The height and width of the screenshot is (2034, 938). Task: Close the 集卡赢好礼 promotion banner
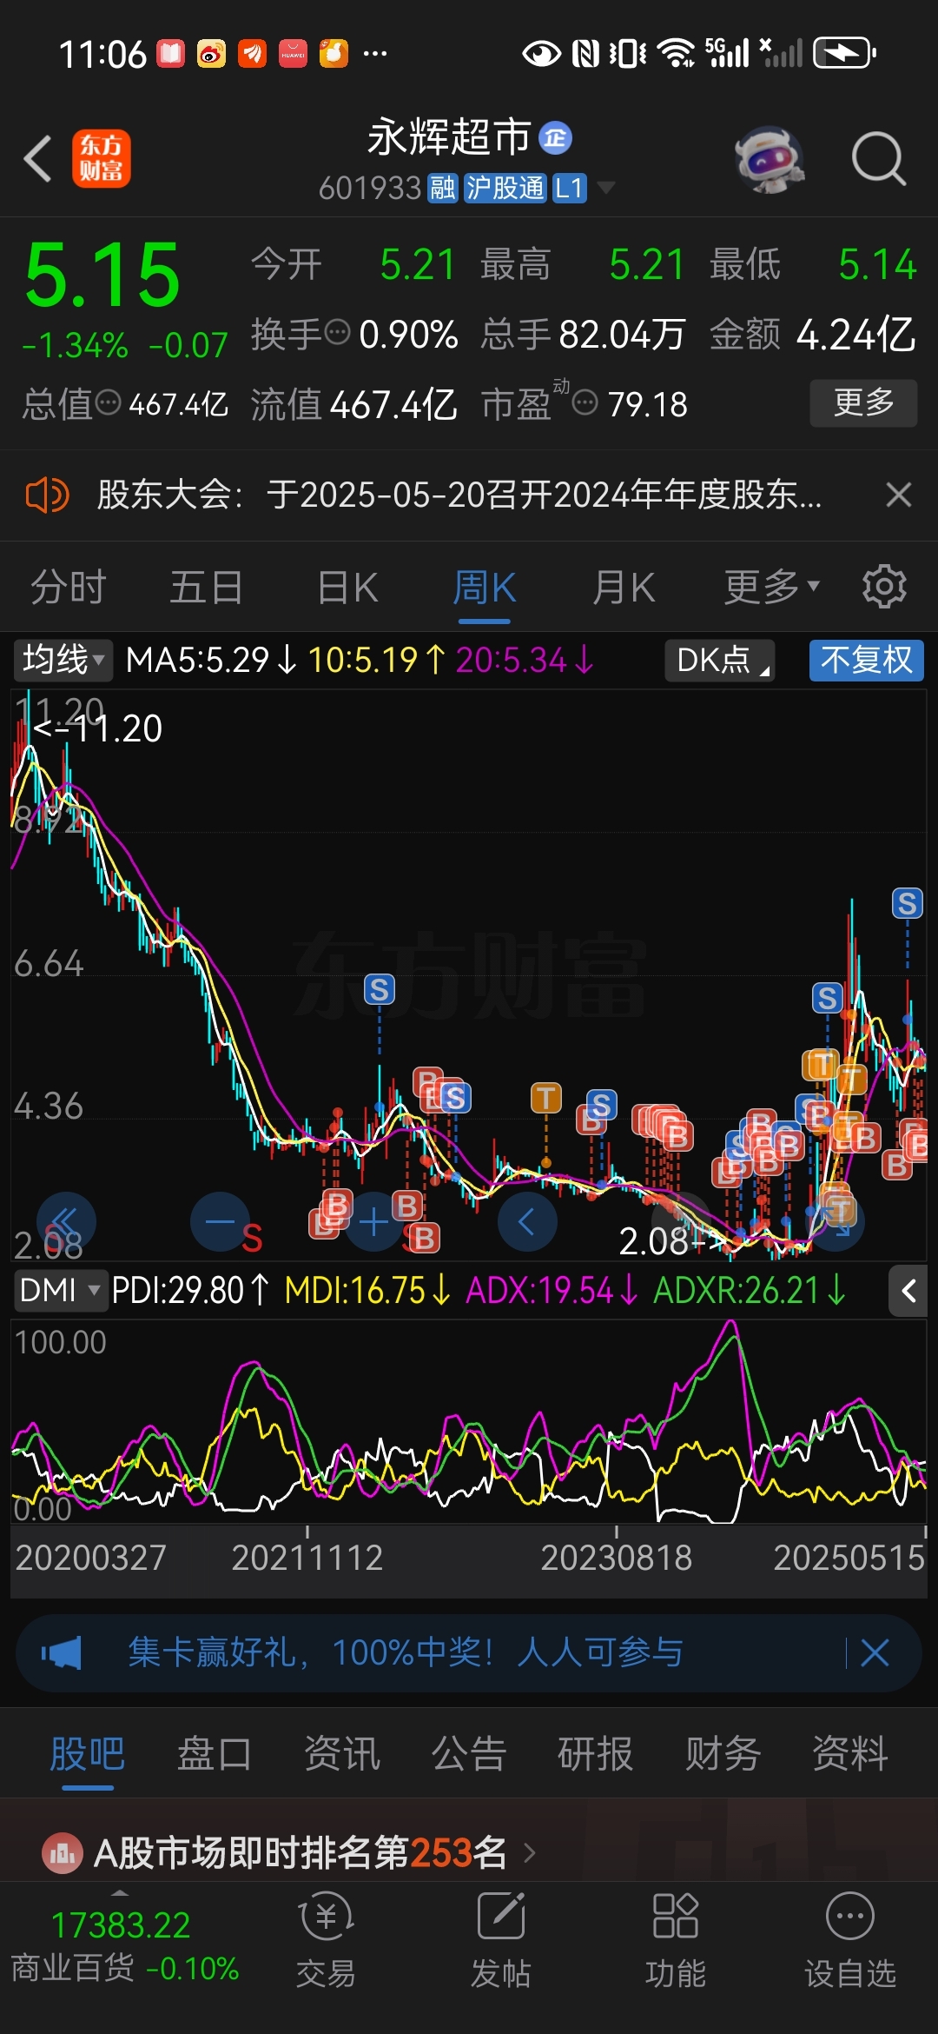875,1653
